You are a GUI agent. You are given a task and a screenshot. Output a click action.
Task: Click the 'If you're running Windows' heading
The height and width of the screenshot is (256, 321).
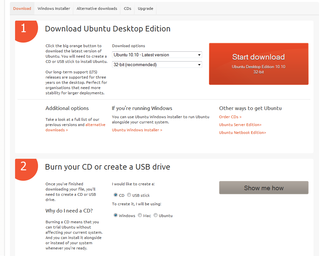[x=142, y=108]
